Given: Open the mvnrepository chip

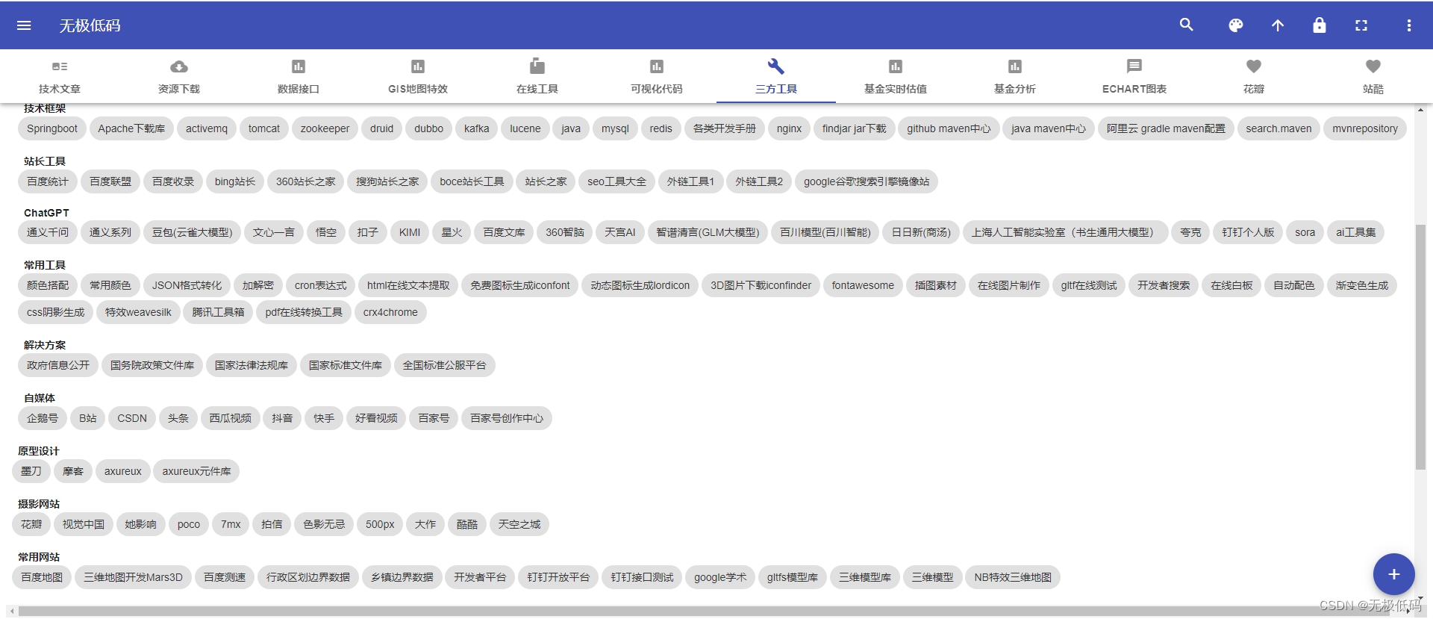Looking at the screenshot, I should [1365, 128].
